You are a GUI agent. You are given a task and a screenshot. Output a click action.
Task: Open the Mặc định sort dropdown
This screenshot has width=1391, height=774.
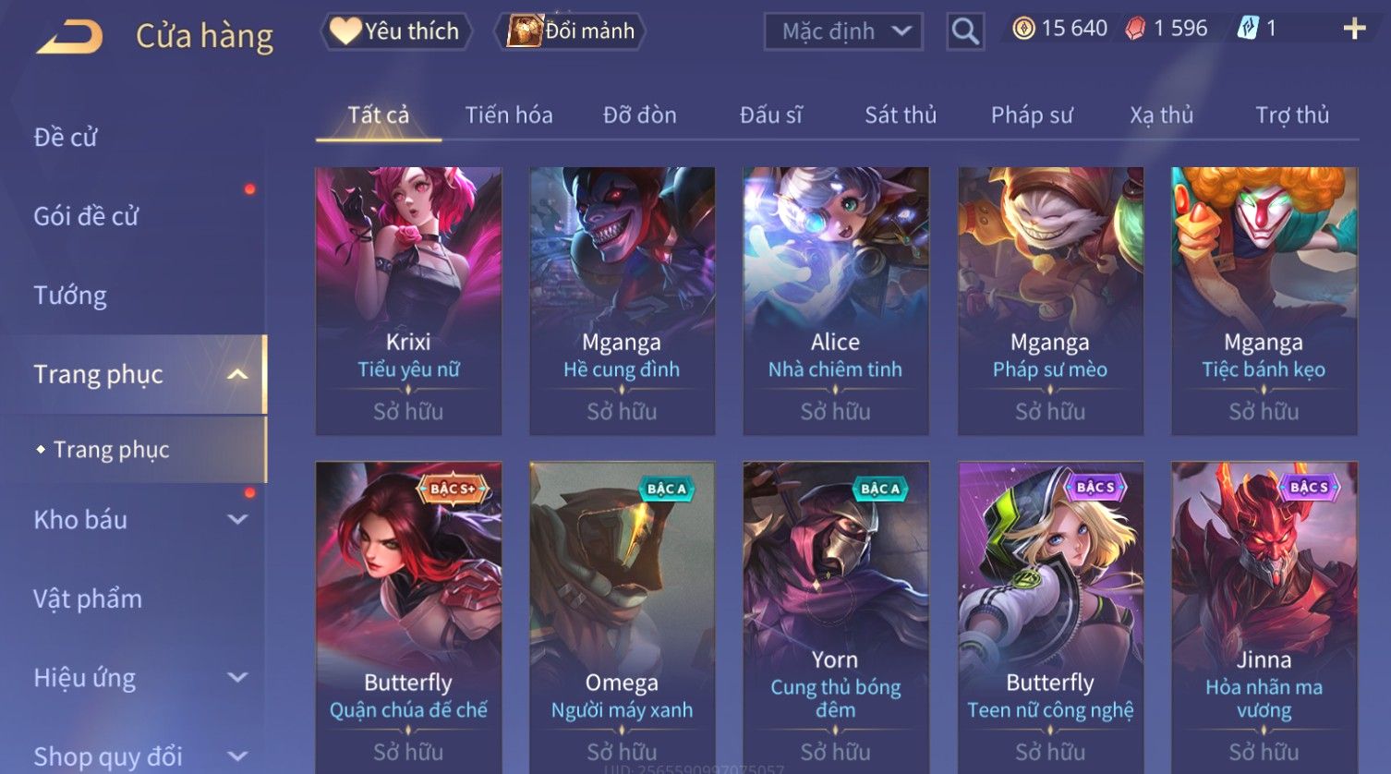pos(843,32)
